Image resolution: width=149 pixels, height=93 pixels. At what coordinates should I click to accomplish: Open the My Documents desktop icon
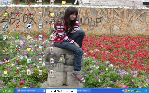pos(29,38)
